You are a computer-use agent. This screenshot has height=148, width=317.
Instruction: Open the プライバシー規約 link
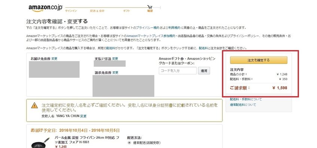pyautogui.click(x=147, y=28)
